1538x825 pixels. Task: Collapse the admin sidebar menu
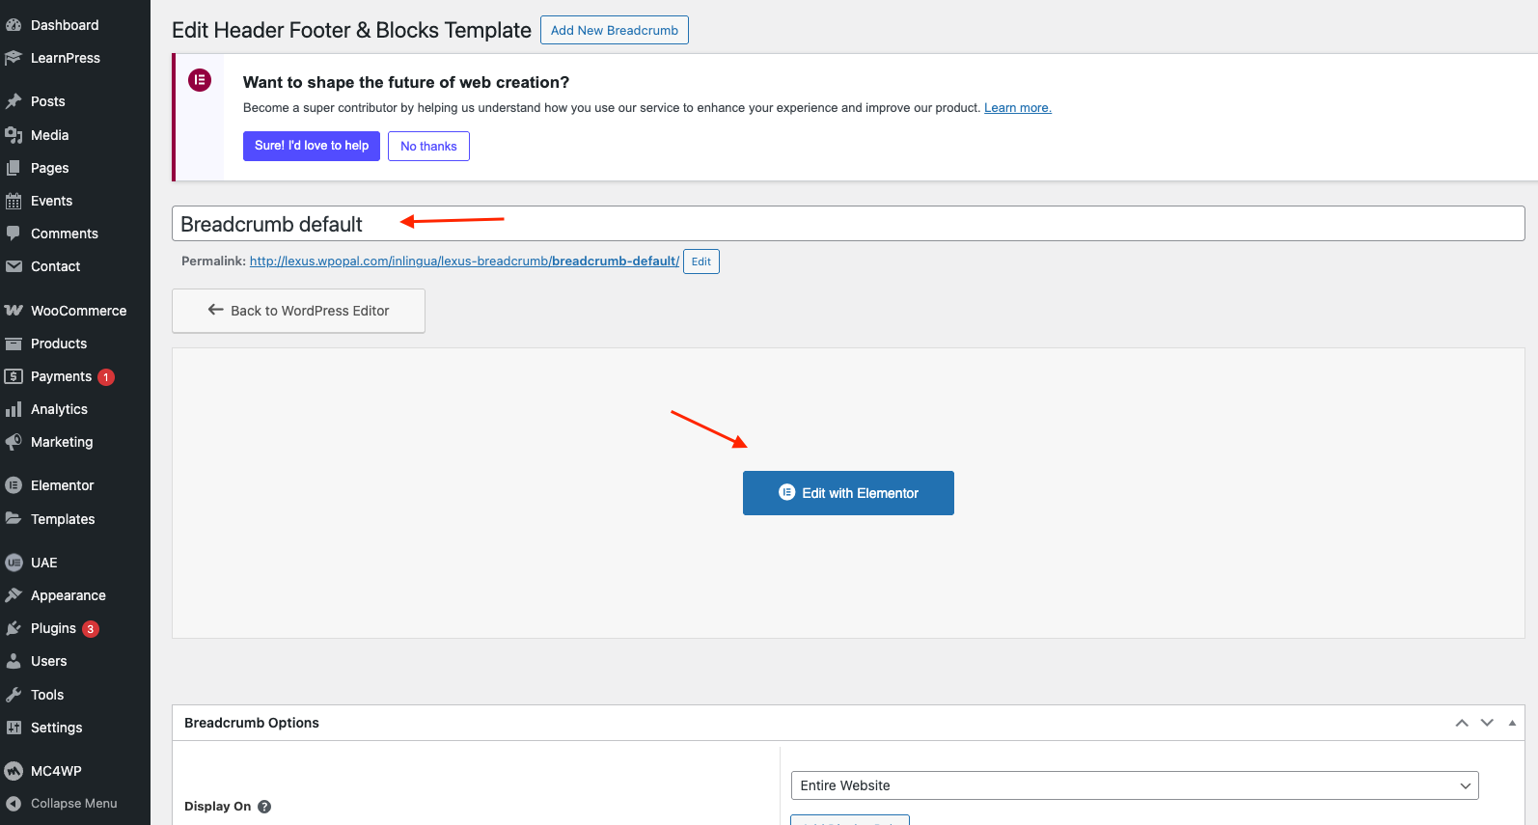pyautogui.click(x=73, y=803)
